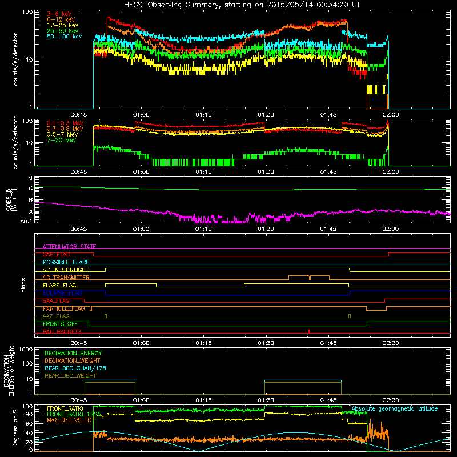457x457 pixels.
Task: Click the 0.3-0.8 MeV legend entry
Action: point(65,129)
